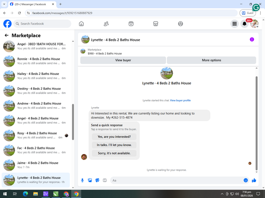This screenshot has width=265, height=198.
Task: Launch Microsoft Edge from taskbar
Action: [25, 194]
